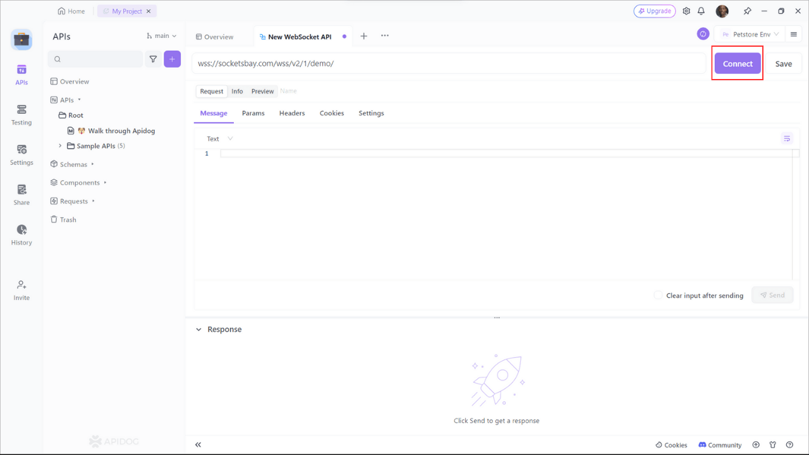Open the Testing section
Image resolution: width=809 pixels, height=455 pixels.
point(21,114)
